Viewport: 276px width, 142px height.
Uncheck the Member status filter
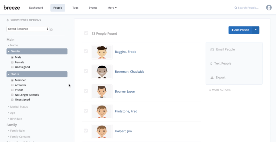pos(12,80)
